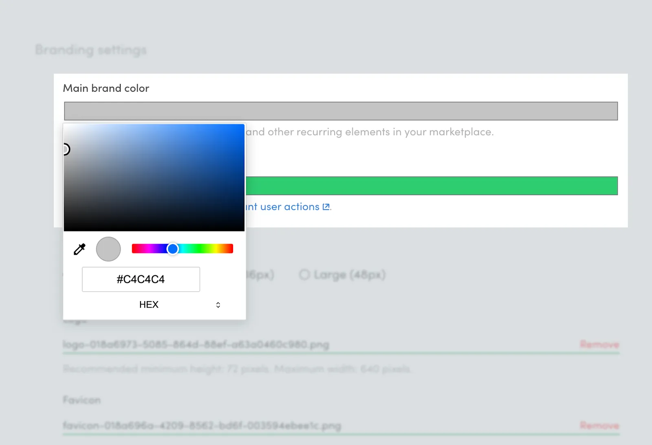
Task: Click the gray color preview circle
Action: pyautogui.click(x=108, y=249)
